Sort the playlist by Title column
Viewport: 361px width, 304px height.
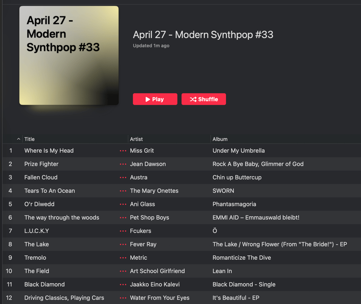(x=29, y=139)
